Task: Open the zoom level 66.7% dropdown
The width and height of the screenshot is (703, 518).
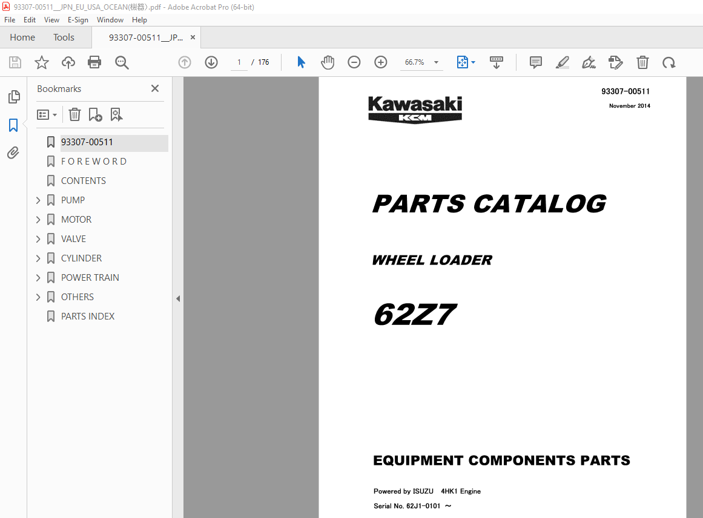Action: coord(436,62)
